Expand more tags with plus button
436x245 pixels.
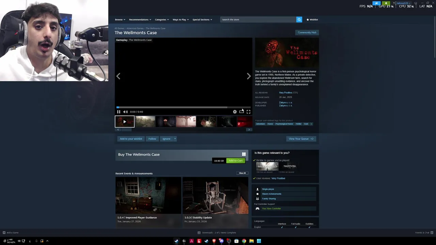311,124
